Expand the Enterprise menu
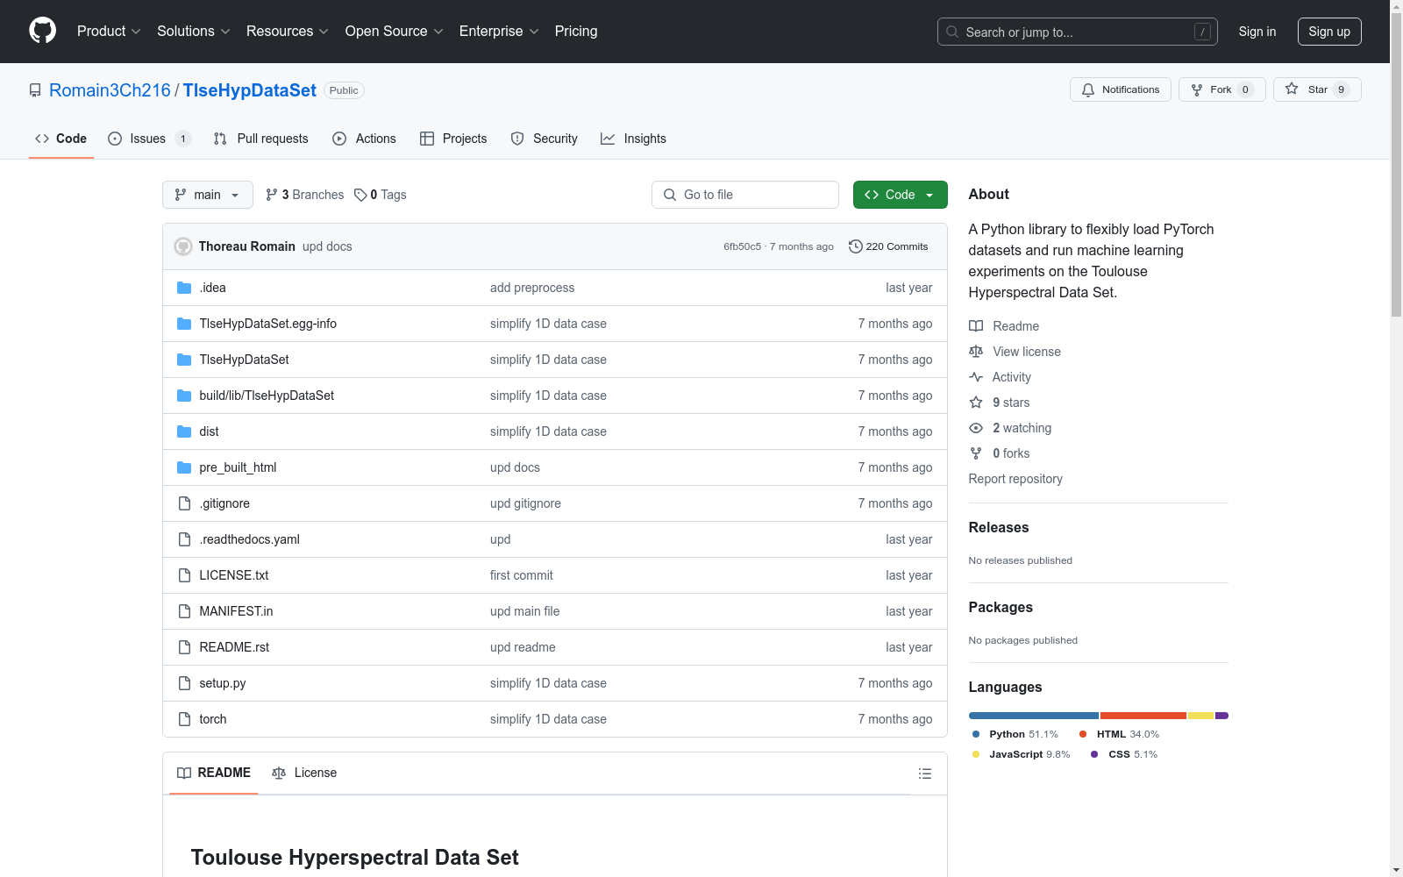 (x=499, y=32)
